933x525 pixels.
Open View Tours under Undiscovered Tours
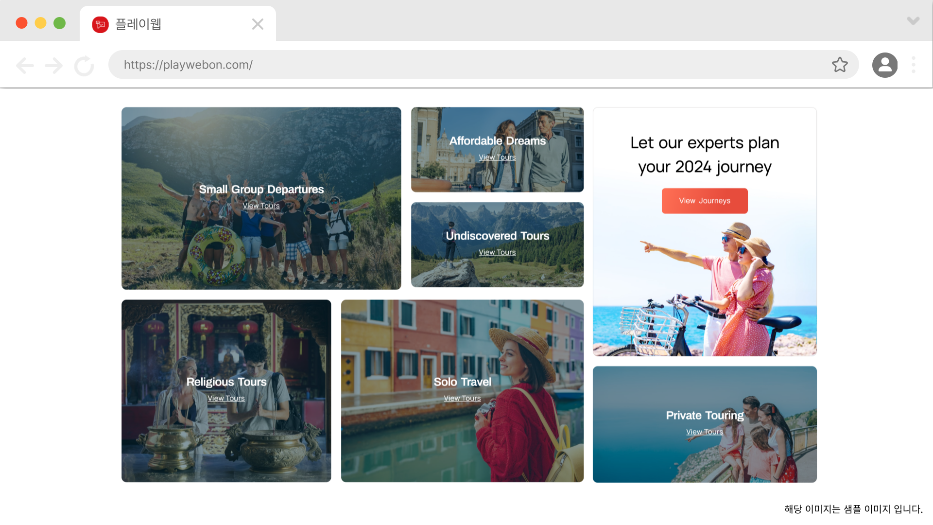point(497,252)
